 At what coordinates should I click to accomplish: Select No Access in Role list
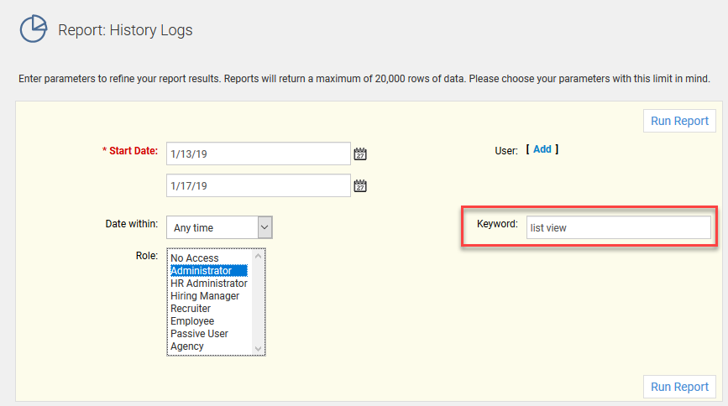point(194,258)
